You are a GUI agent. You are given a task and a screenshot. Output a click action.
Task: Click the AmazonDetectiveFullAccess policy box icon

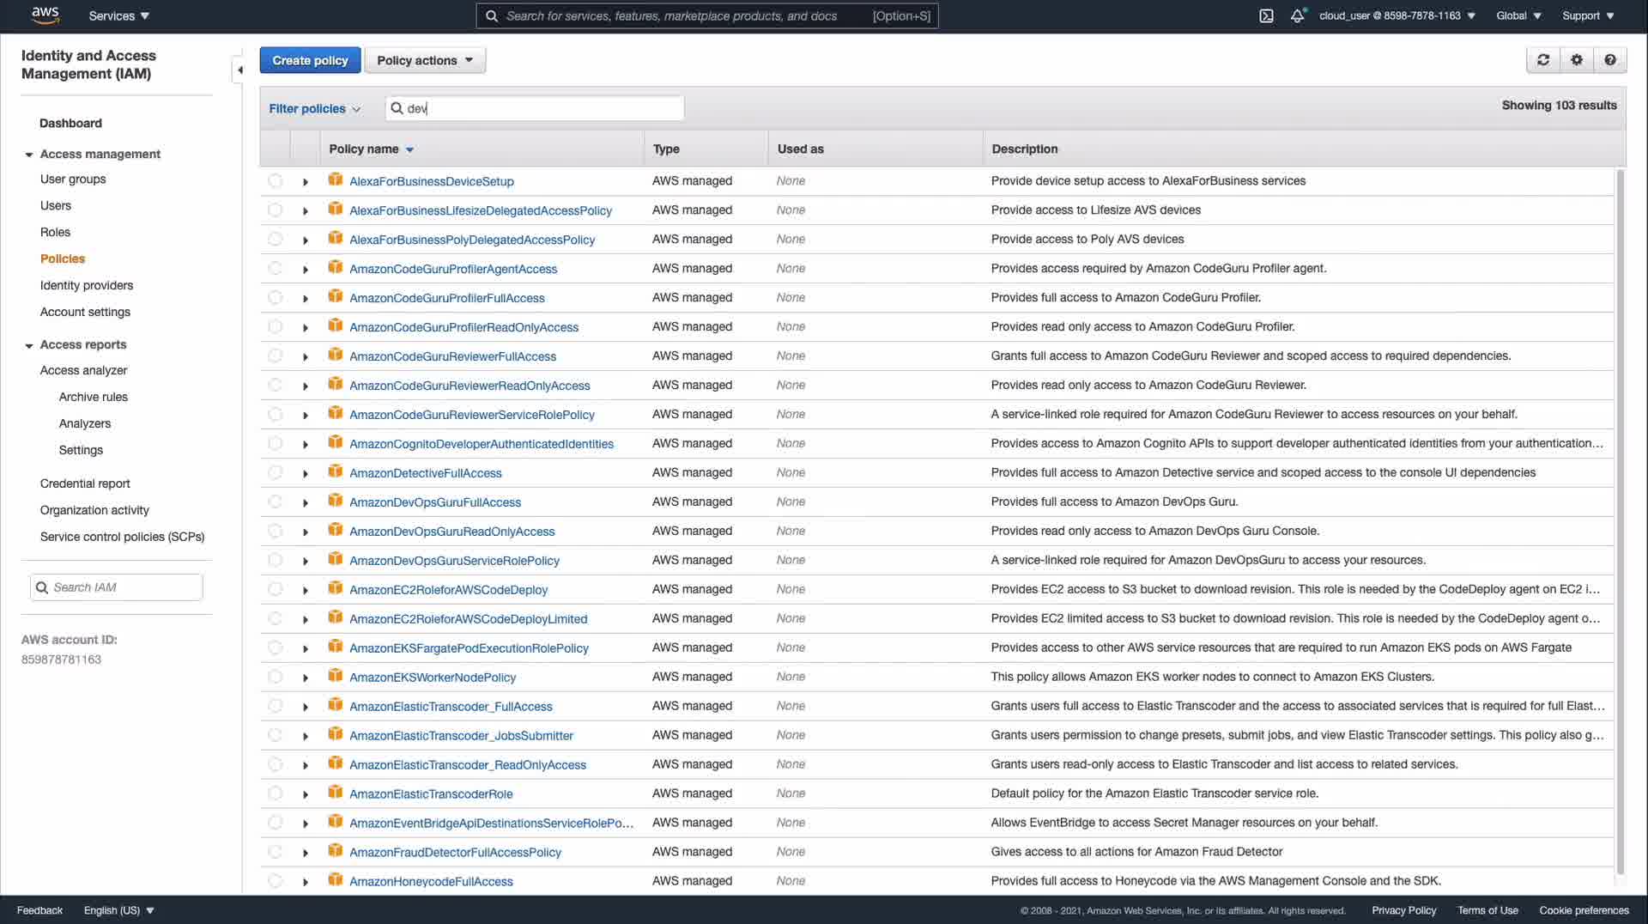(x=336, y=472)
